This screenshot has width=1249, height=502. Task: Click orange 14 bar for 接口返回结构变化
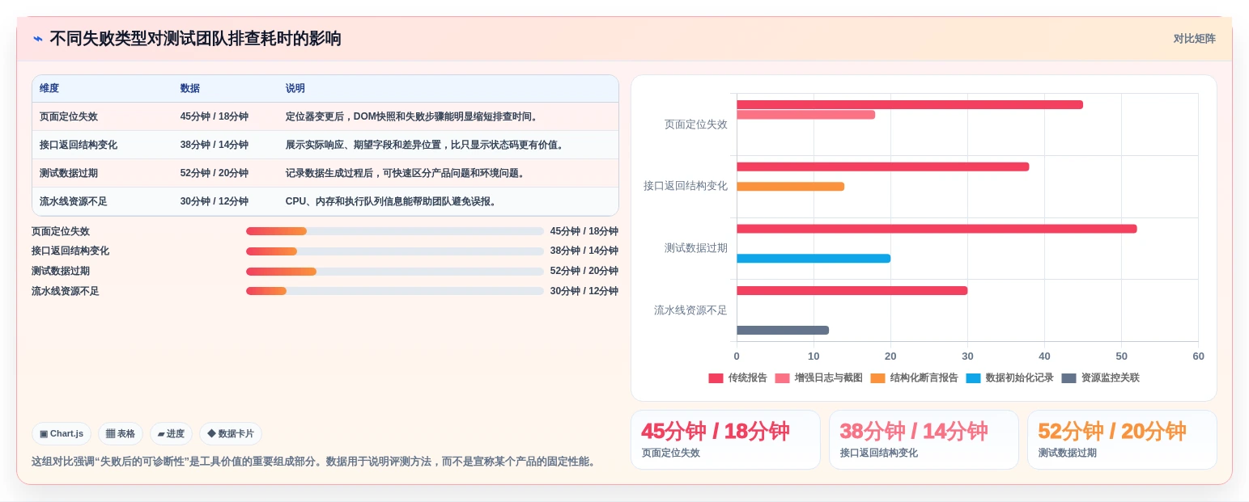coord(791,187)
